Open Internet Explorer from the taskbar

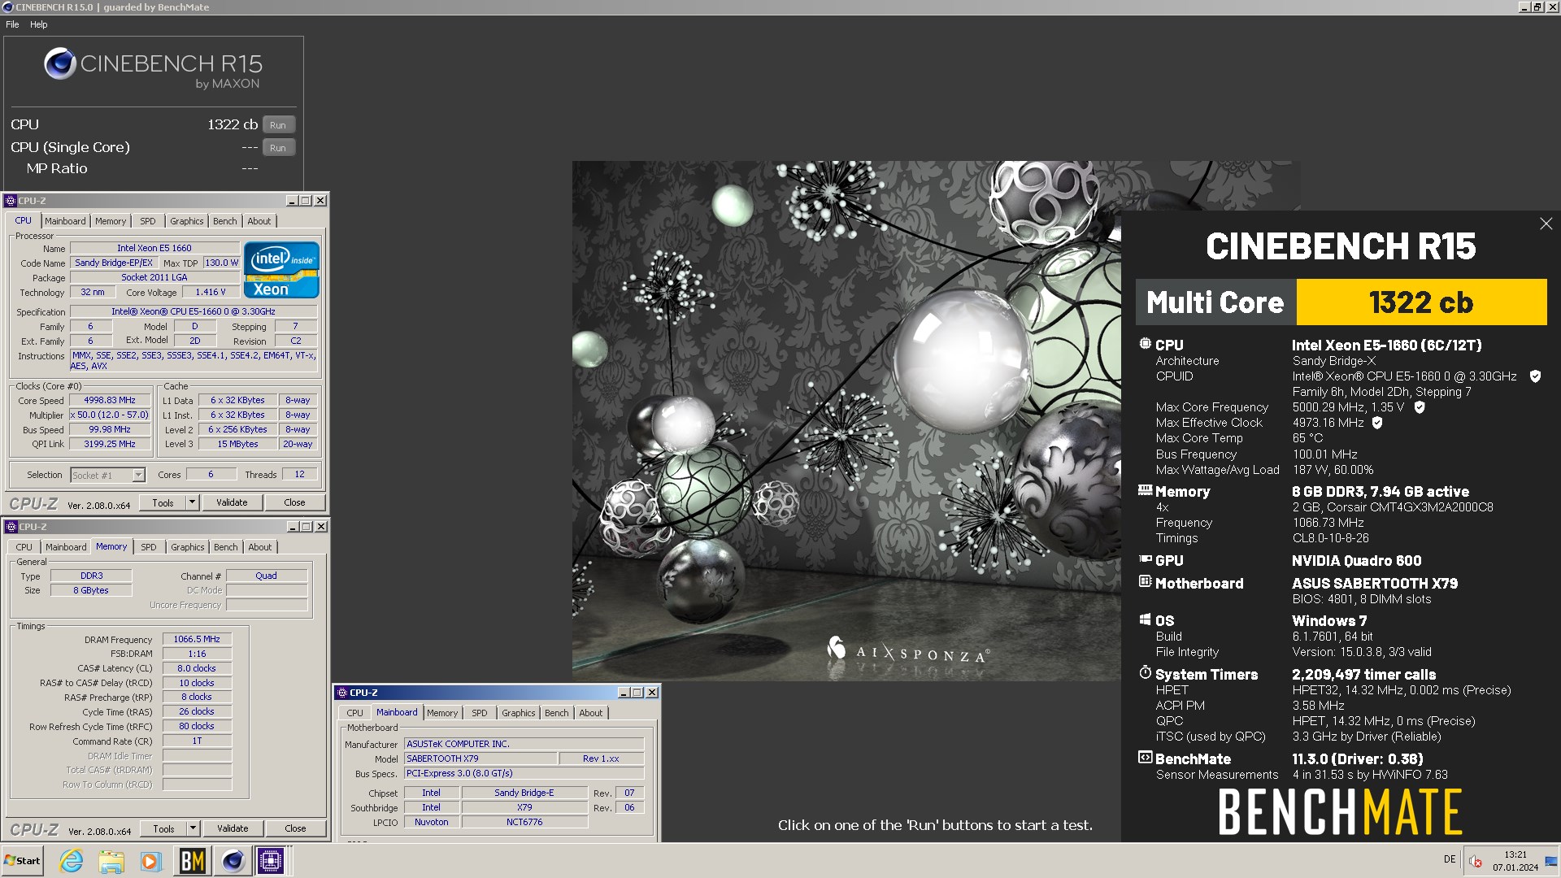[x=72, y=861]
